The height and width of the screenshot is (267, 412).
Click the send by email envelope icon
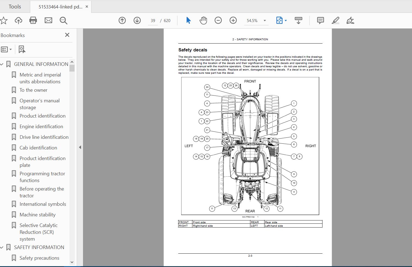[x=48, y=20]
